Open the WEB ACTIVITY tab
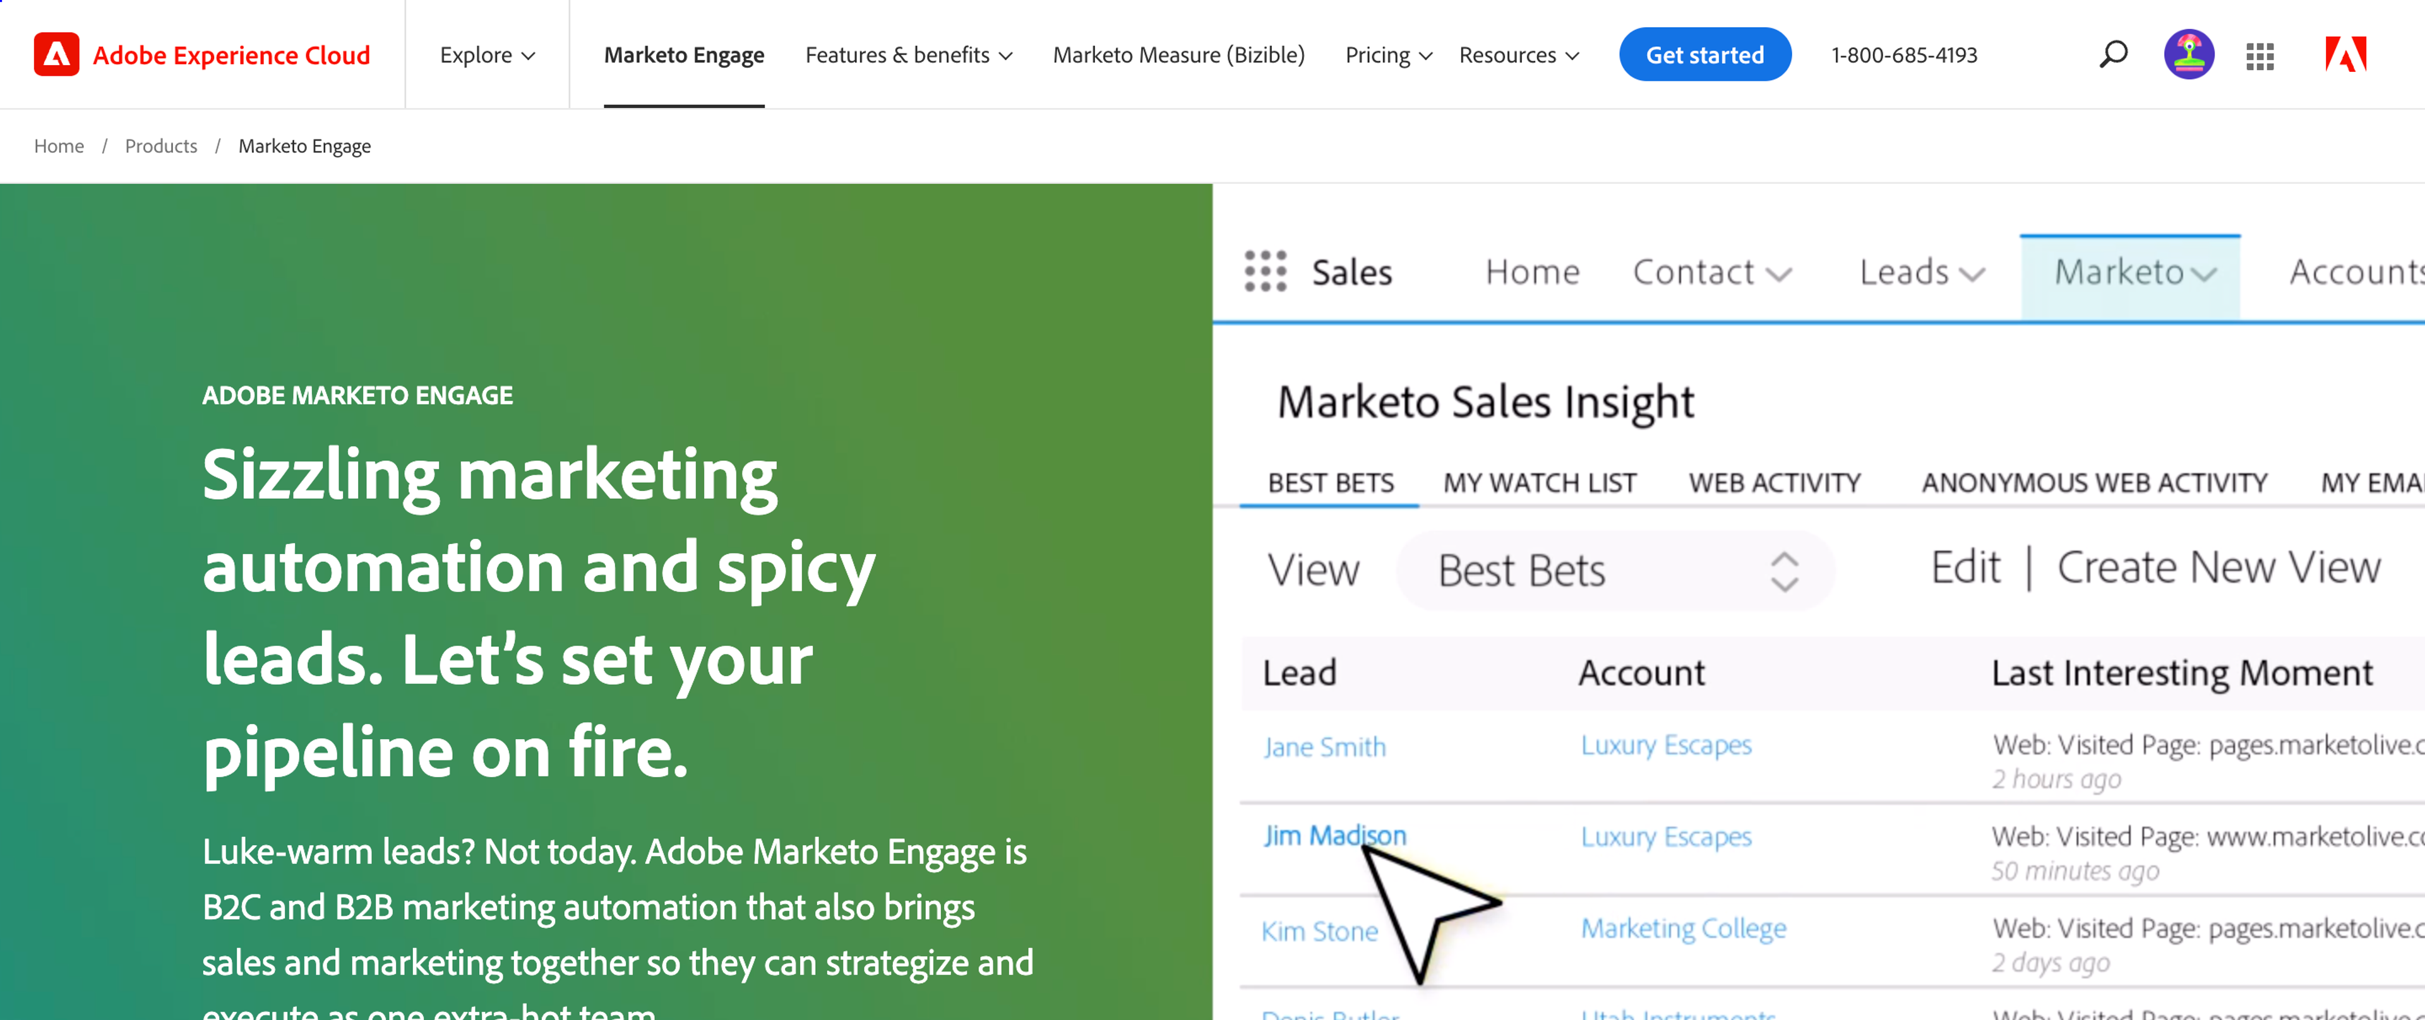 coord(1773,482)
